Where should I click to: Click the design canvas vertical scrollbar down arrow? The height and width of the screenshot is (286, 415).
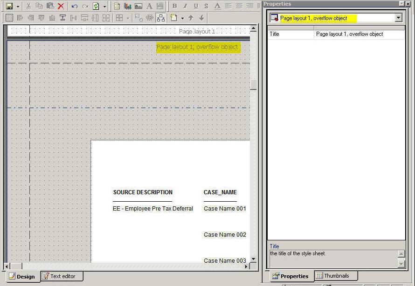253,259
